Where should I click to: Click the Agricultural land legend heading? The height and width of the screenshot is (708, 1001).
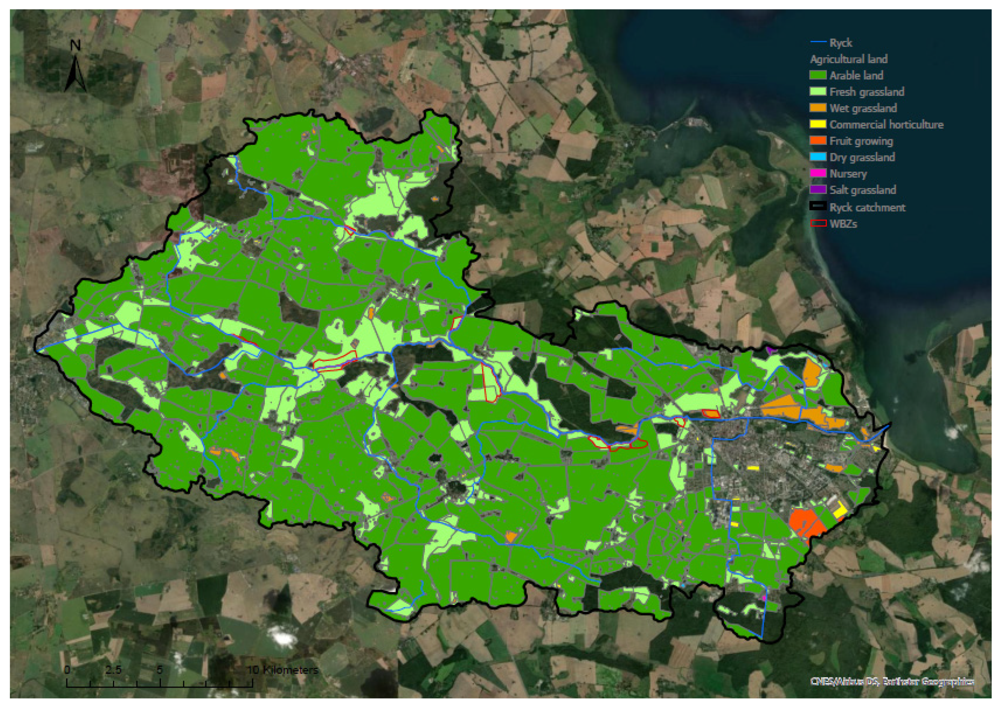pyautogui.click(x=848, y=59)
